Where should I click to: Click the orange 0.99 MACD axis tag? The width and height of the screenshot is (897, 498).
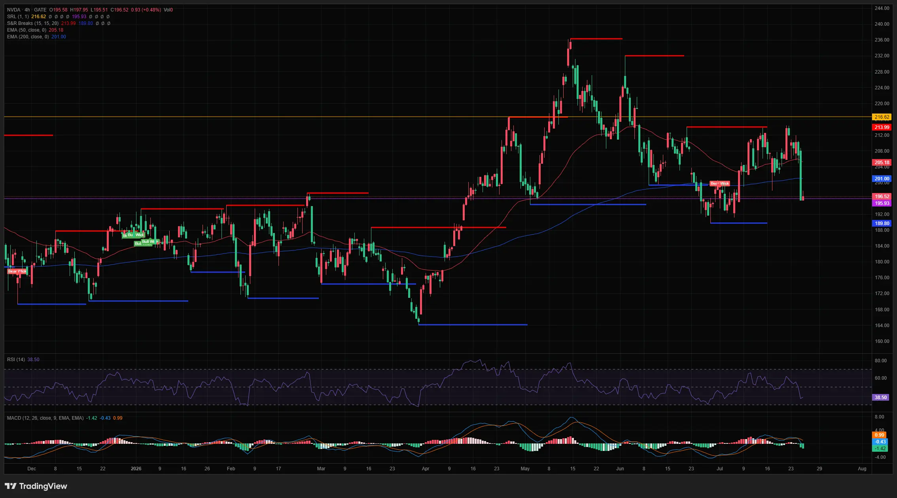point(880,435)
